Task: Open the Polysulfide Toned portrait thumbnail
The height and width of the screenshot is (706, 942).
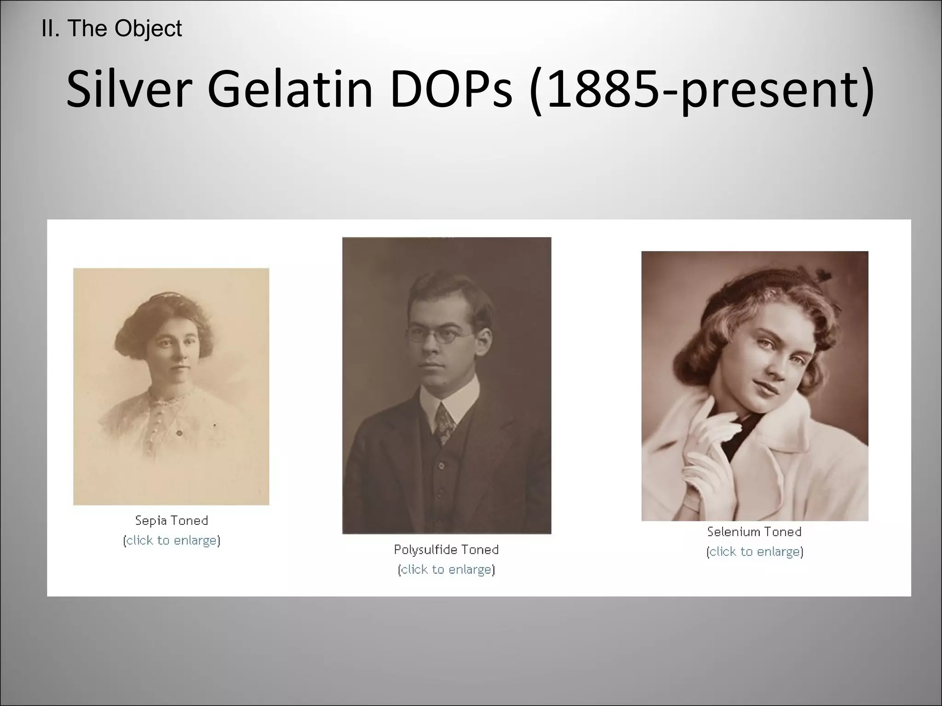Action: [x=447, y=386]
